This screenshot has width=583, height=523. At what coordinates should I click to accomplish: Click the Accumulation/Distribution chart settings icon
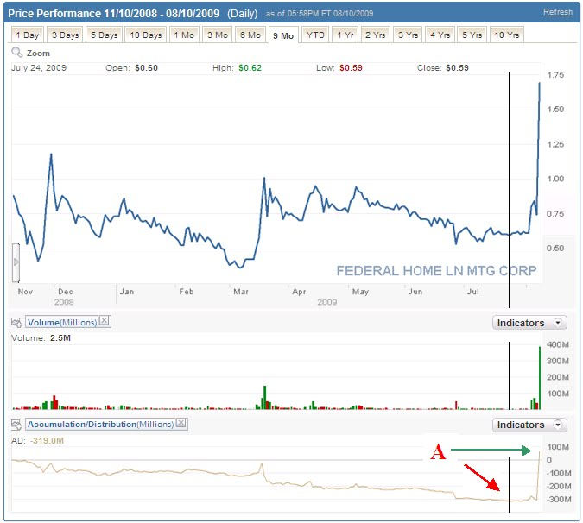click(16, 425)
